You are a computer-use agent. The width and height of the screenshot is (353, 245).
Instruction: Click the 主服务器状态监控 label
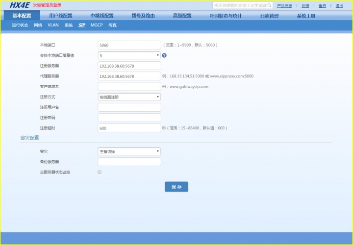(x=55, y=172)
